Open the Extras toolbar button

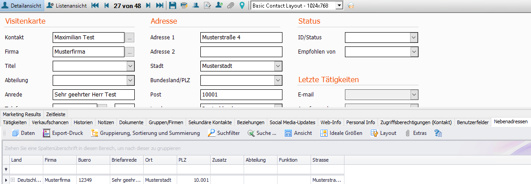[x=416, y=133]
